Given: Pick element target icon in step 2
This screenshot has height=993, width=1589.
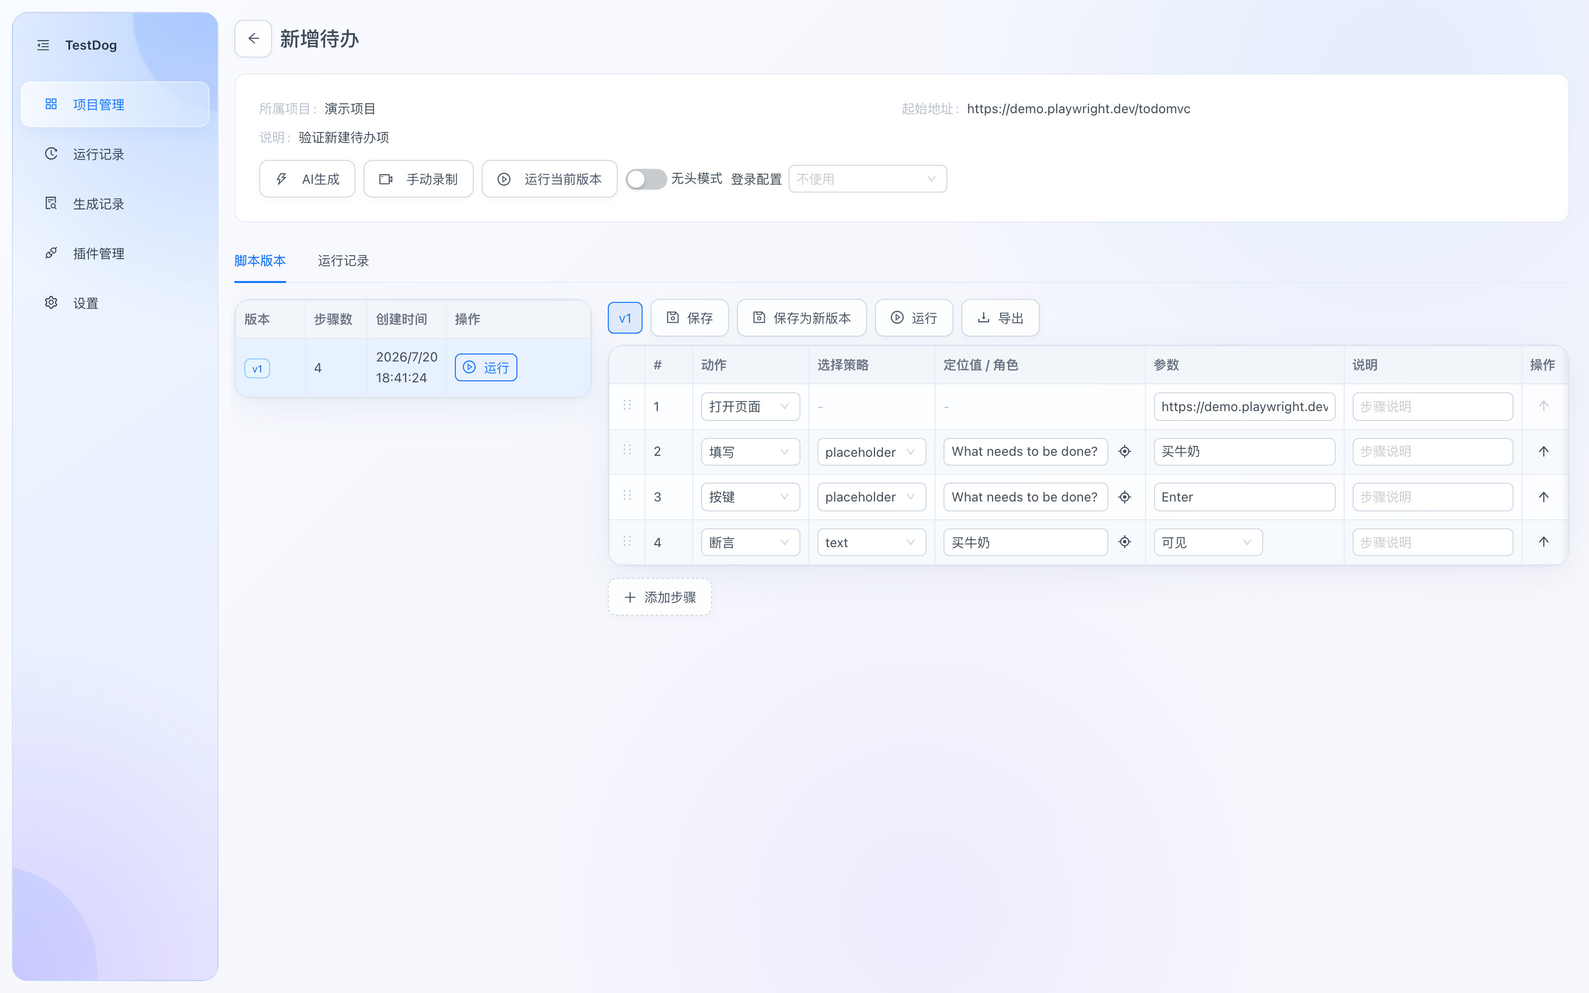Looking at the screenshot, I should point(1125,452).
